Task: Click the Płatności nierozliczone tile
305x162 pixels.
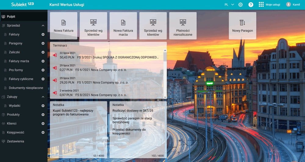Action: [183, 26]
